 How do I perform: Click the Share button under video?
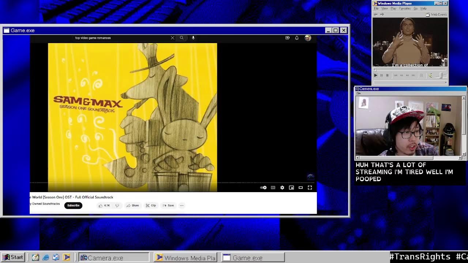click(133, 206)
